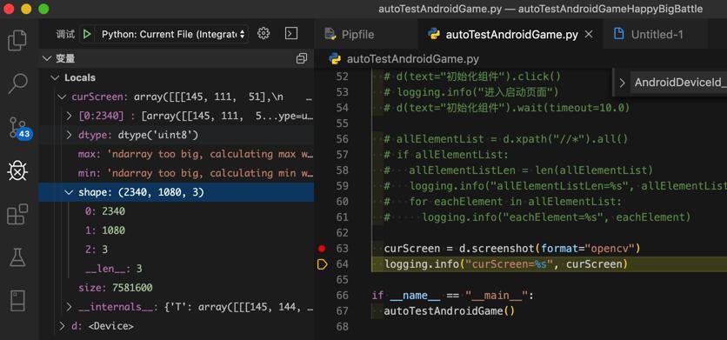
Task: Expand the [0:2340] array slice
Action: pos(69,116)
